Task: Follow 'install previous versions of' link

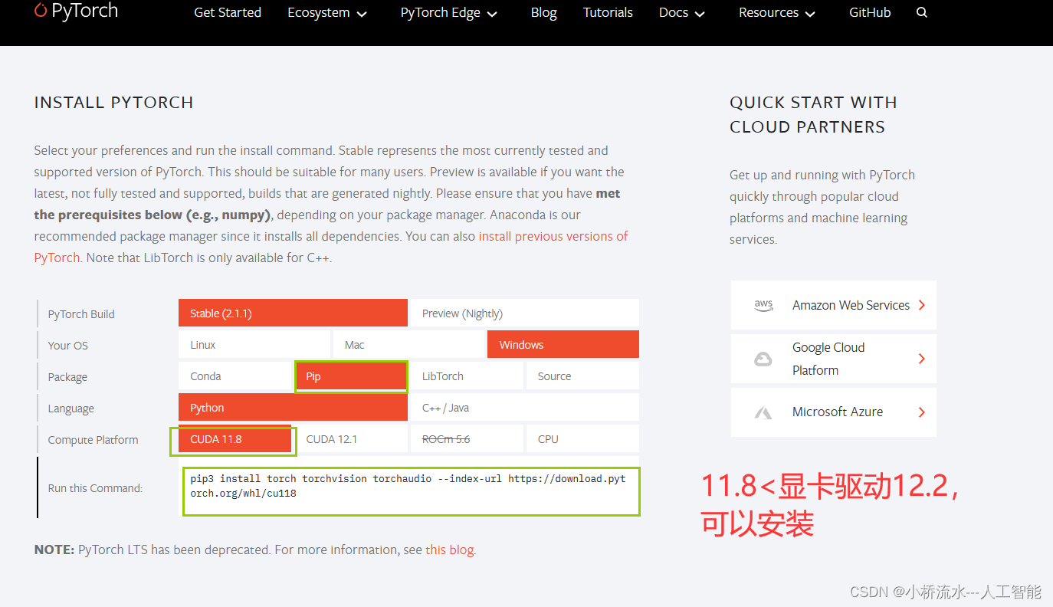Action: [x=553, y=236]
